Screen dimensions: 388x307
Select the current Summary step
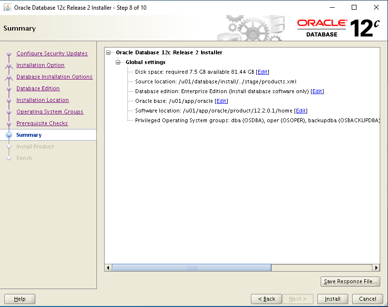[29, 135]
